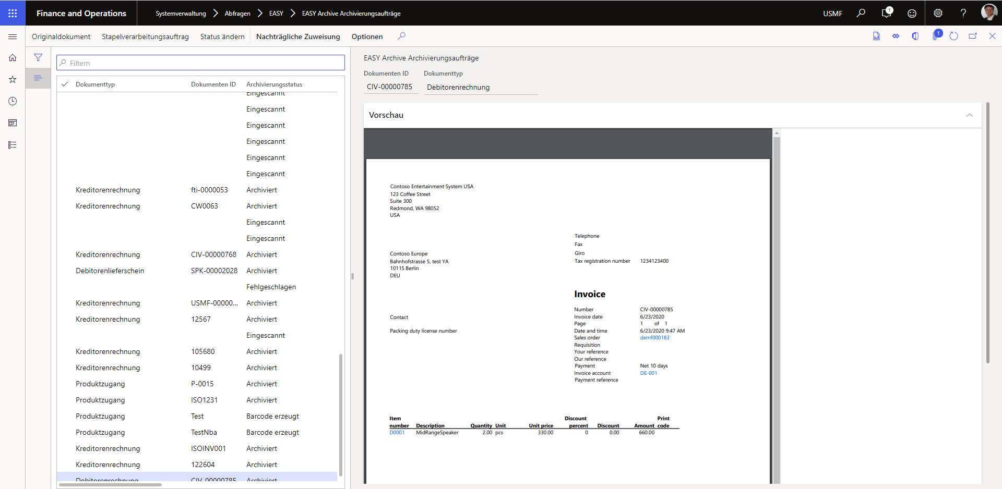Select Produktzugang row P-0015
Screen dimensions: 1002x489
pyautogui.click(x=197, y=384)
